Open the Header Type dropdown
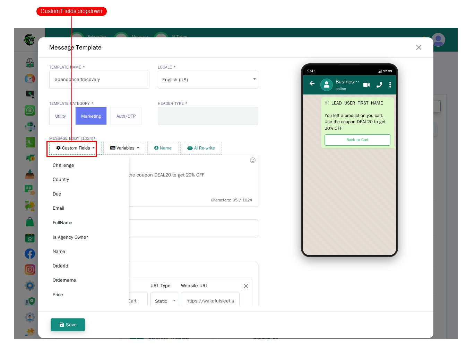This screenshot has width=475, height=353. (x=208, y=116)
